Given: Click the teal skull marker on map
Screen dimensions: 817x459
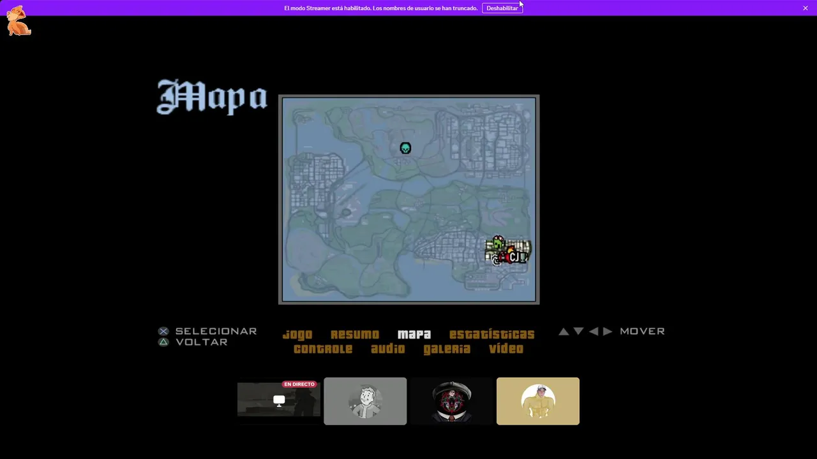Looking at the screenshot, I should pyautogui.click(x=405, y=149).
